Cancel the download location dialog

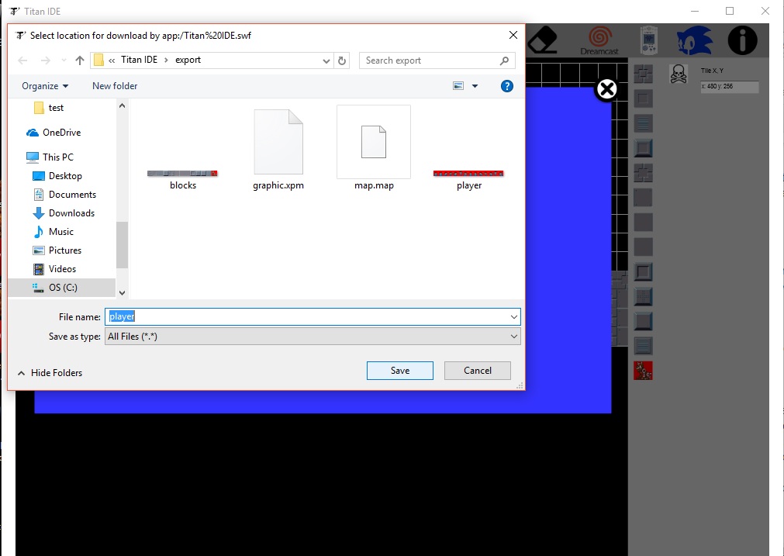478,371
